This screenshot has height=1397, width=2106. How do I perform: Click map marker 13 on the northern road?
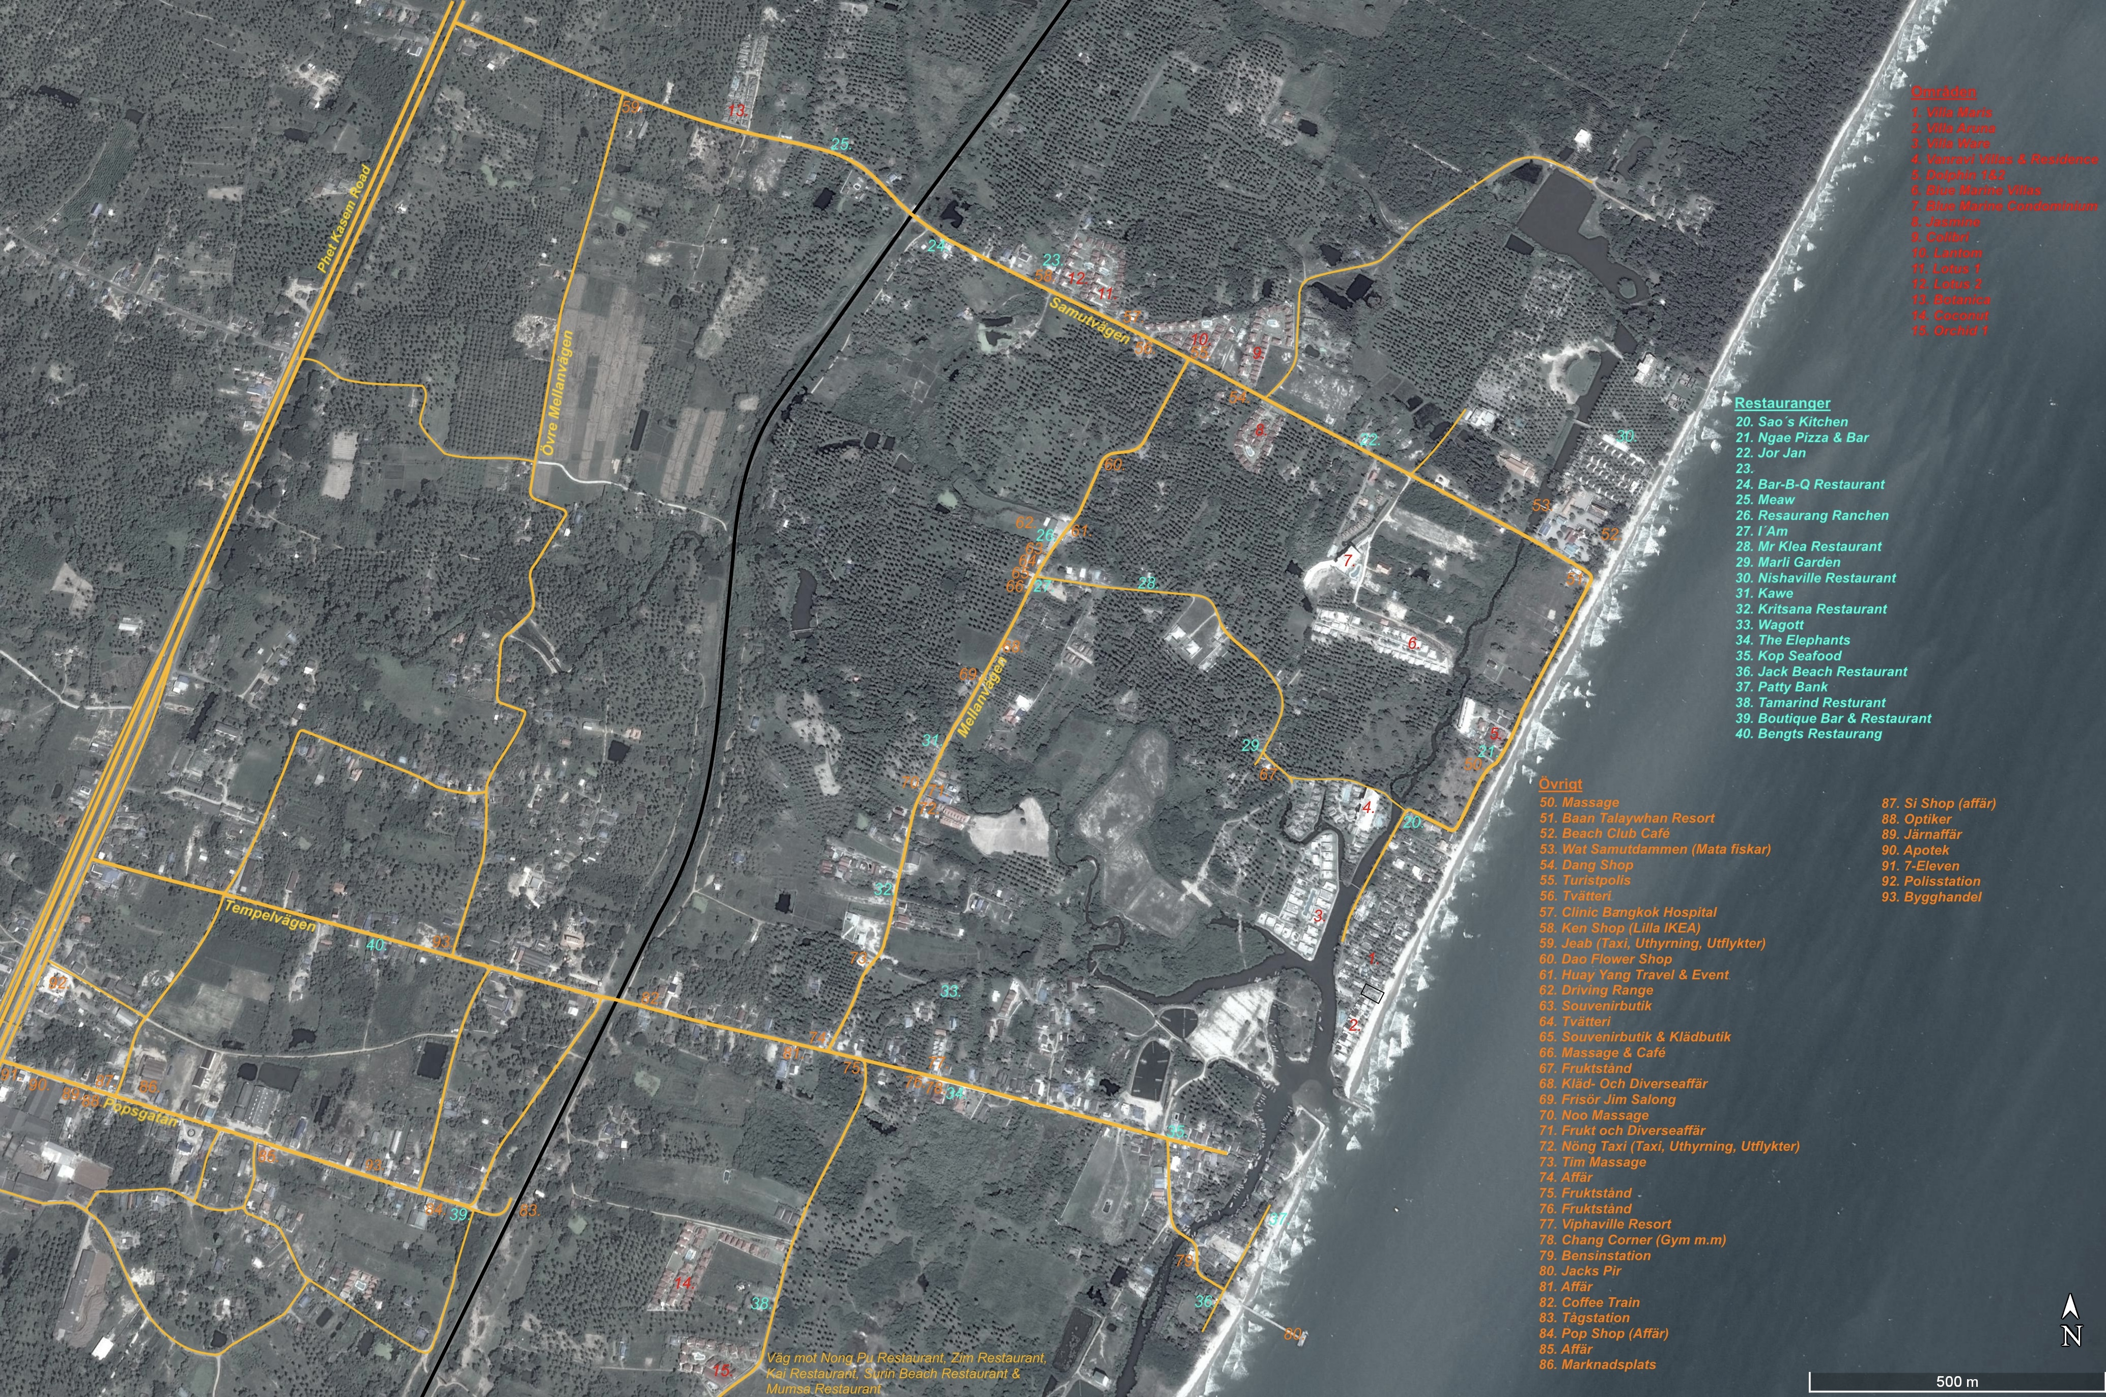[737, 110]
